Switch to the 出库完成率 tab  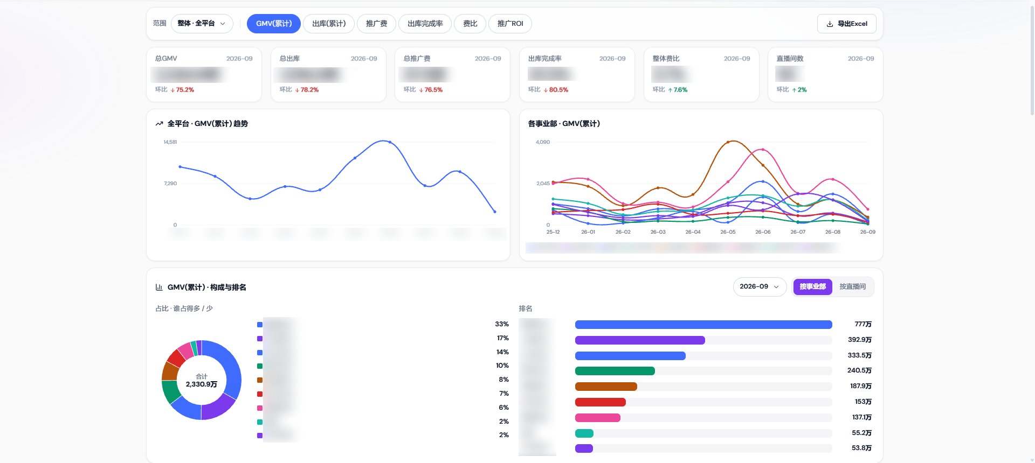425,24
